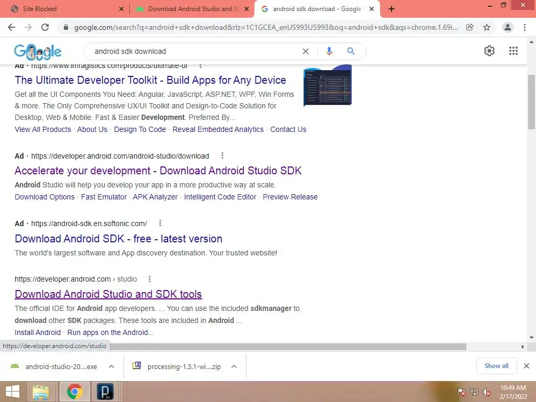Open a new browser tab
The height and width of the screenshot is (402, 536).
[x=392, y=9]
